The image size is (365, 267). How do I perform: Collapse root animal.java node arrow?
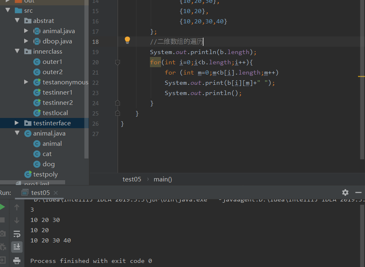tap(17, 133)
